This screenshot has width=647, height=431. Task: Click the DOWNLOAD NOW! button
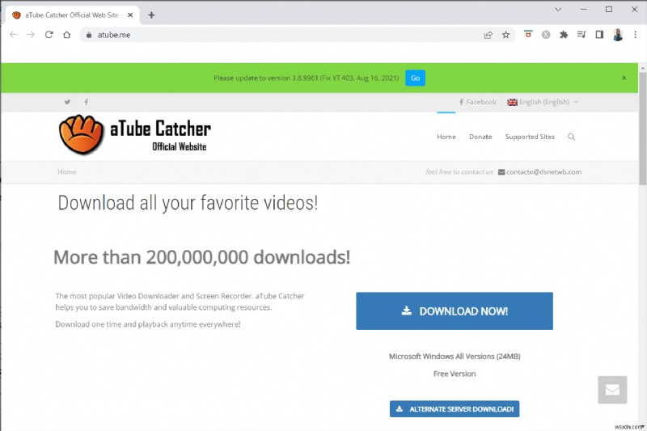tap(455, 311)
